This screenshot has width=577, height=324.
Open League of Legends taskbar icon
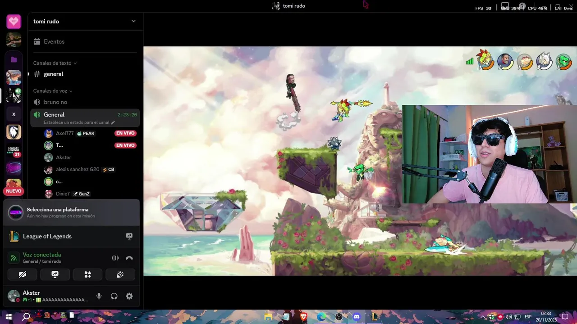click(374, 317)
